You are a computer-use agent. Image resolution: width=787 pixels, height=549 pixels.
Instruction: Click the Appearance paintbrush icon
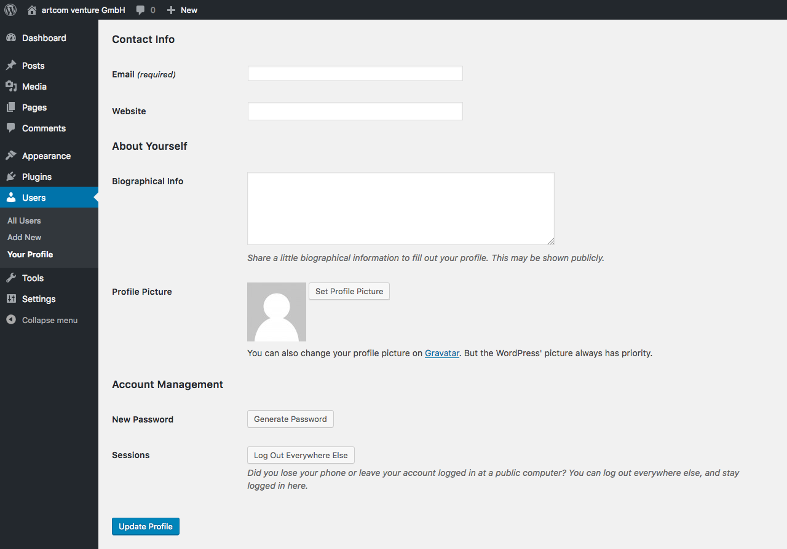11,156
